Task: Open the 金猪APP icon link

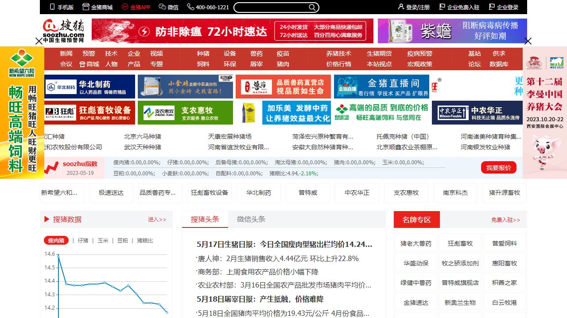Action: (x=125, y=7)
